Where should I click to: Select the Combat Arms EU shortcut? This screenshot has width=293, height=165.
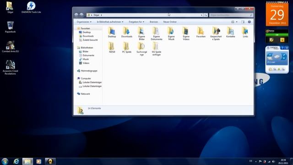click(10, 47)
